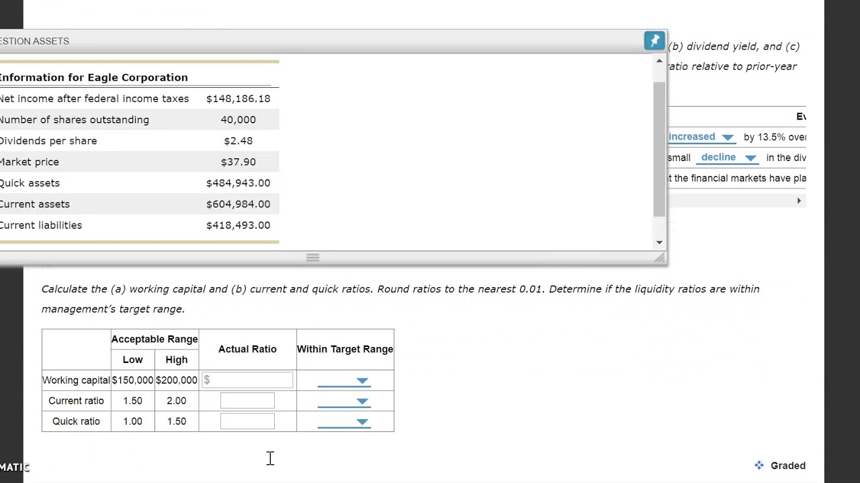Click the 'Within Target Range' column header

[x=345, y=350]
